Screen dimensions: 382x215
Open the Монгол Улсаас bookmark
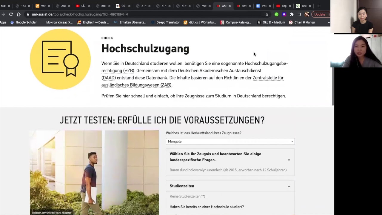[59, 22]
